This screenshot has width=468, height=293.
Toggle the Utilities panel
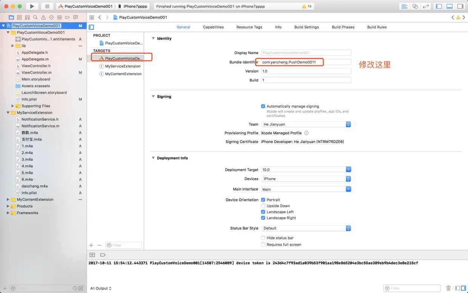[460, 6]
